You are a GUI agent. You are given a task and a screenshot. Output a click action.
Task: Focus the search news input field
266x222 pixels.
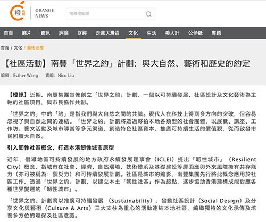point(111,14)
